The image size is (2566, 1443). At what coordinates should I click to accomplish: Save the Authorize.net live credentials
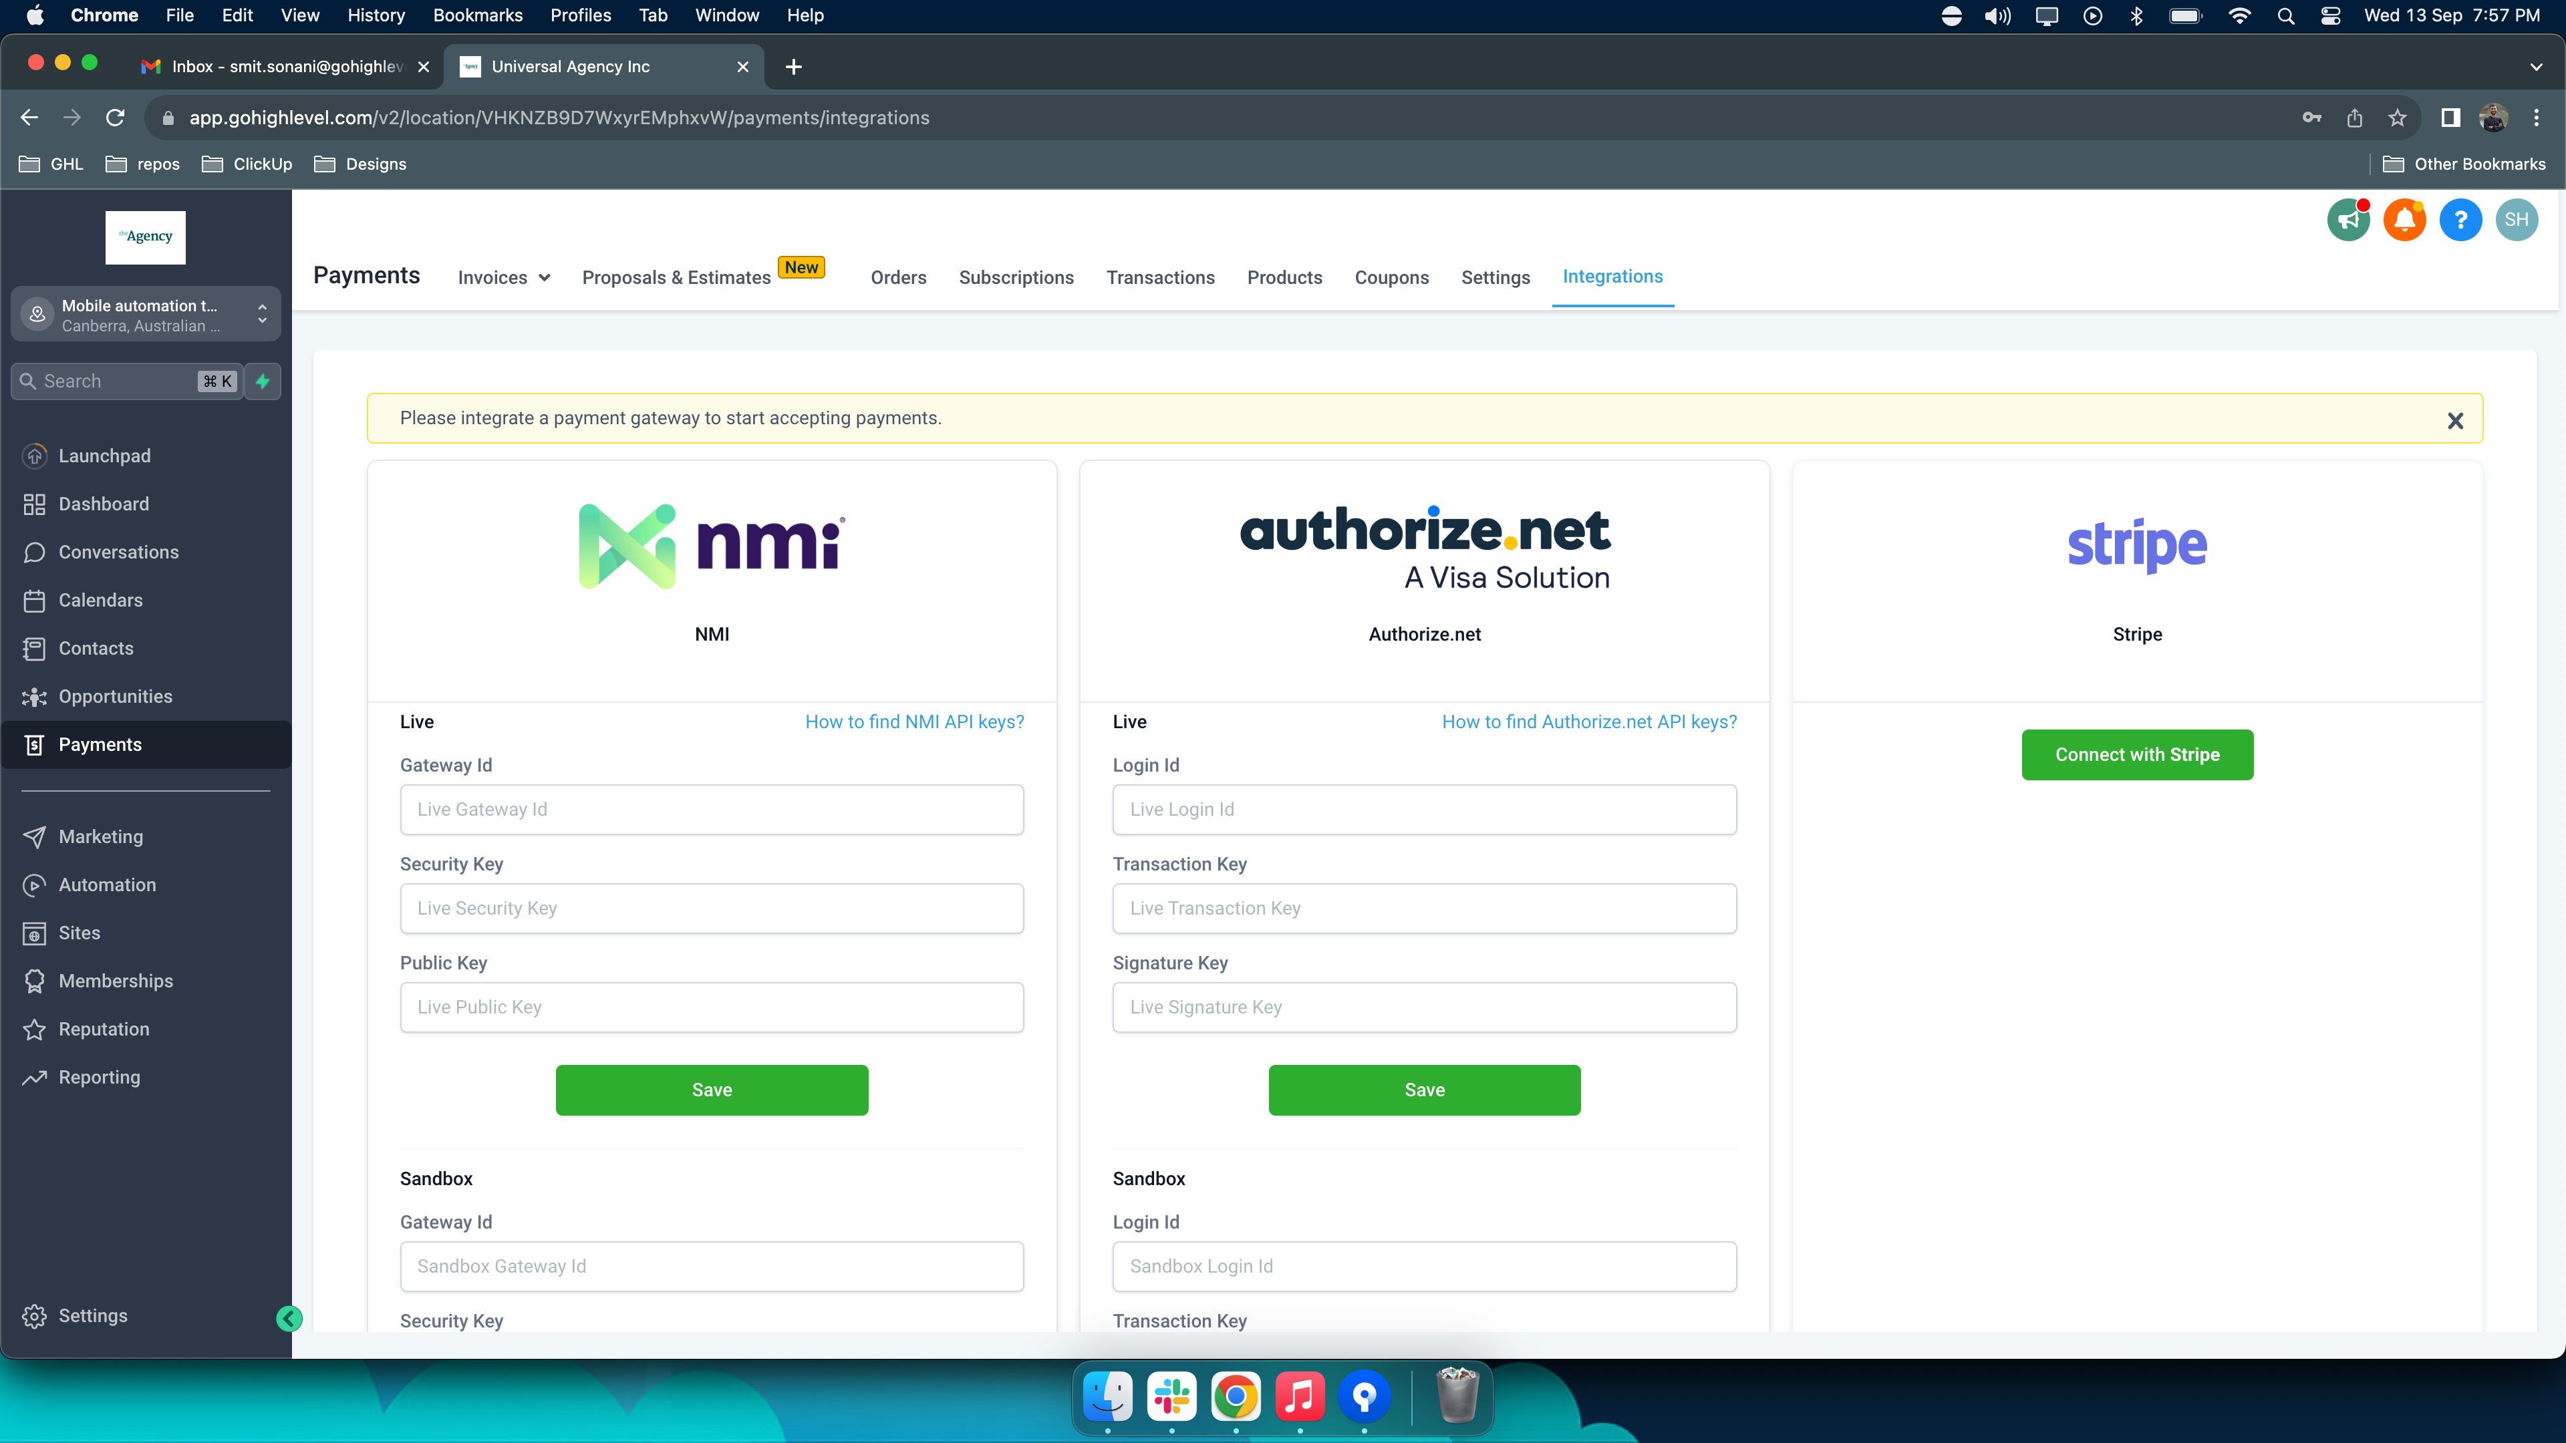click(x=1423, y=1090)
